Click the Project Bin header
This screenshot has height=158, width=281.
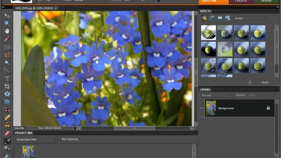tap(24, 133)
